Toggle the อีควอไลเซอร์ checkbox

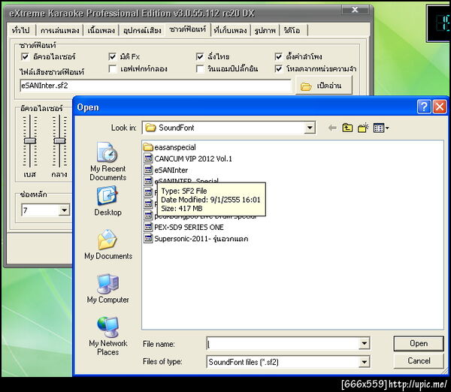click(x=26, y=56)
